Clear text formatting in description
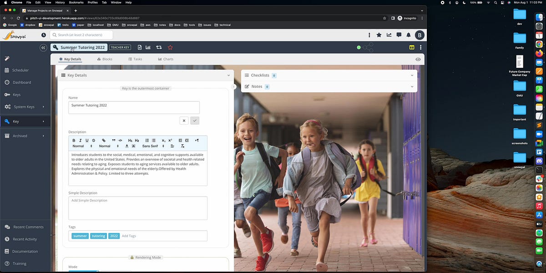Screen dimensions: 546x273 (182, 146)
